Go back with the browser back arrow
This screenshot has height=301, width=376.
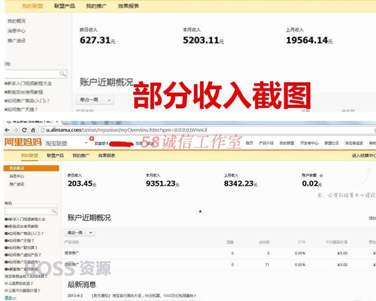(x=7, y=130)
